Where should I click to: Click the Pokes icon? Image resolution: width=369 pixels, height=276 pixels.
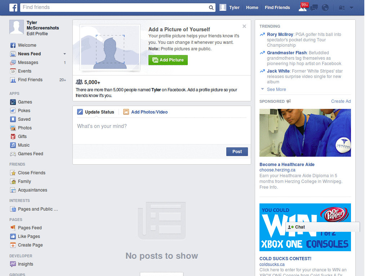(13, 111)
